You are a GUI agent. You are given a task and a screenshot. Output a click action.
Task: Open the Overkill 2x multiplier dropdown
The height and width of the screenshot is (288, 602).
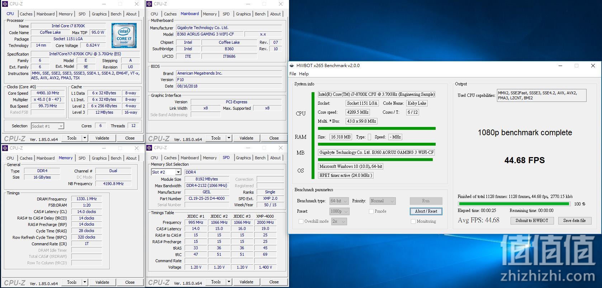tap(339, 222)
